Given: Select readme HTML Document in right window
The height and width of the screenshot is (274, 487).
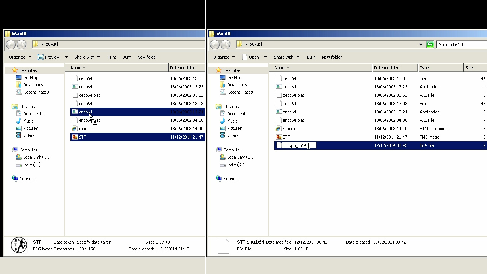Looking at the screenshot, I should 380,129.
